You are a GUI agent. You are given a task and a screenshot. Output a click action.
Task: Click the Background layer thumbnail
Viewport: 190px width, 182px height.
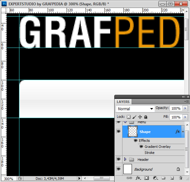128,169
